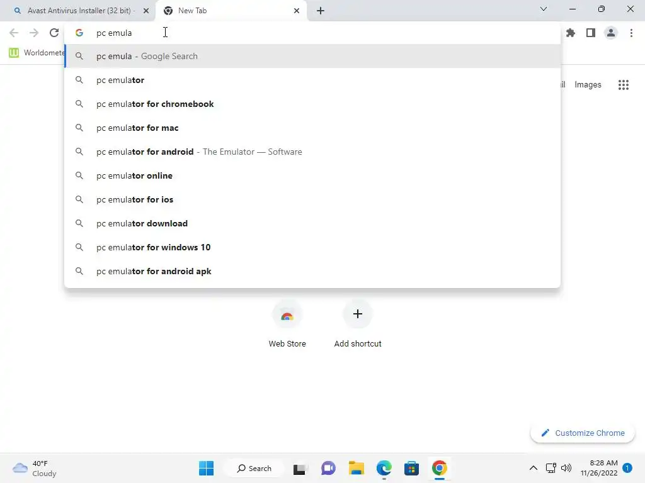
Task: Close the Avast Antivirus Installer tab
Action: click(146, 11)
